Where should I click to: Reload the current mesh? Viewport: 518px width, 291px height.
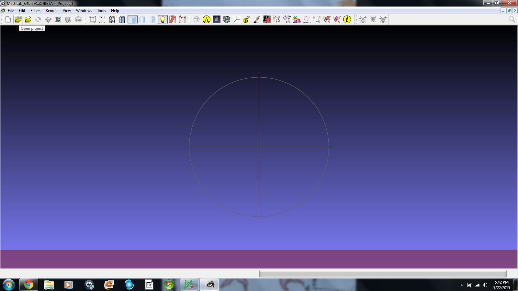[x=38, y=19]
